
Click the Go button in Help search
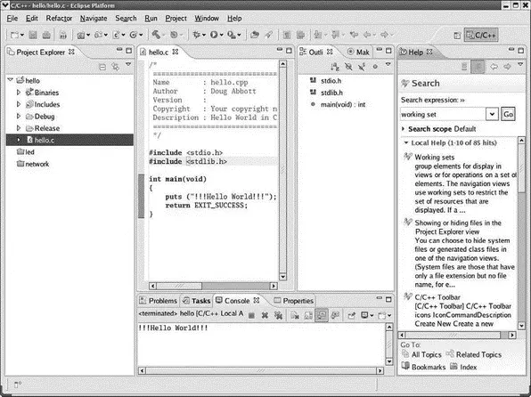coord(508,114)
